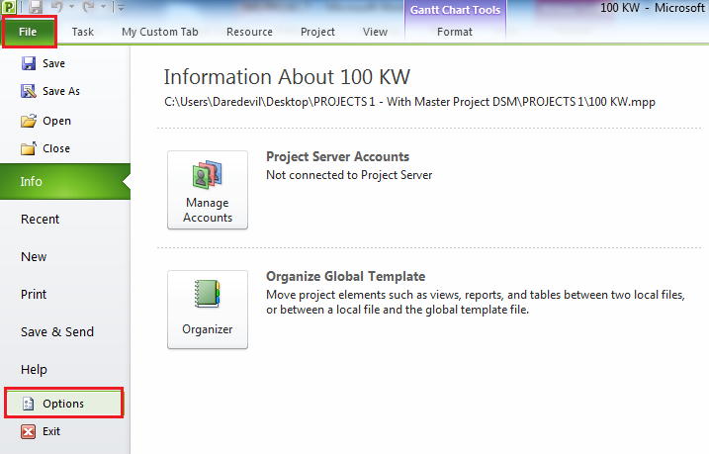Click the Redo arrow in Quick Access Toolbar
709x454 pixels.
89,7
